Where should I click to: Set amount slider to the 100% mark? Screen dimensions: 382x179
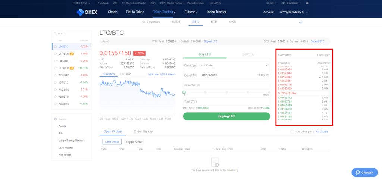click(x=269, y=92)
